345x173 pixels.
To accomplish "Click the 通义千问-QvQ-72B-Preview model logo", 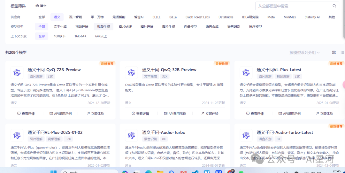I will coord(17,73).
